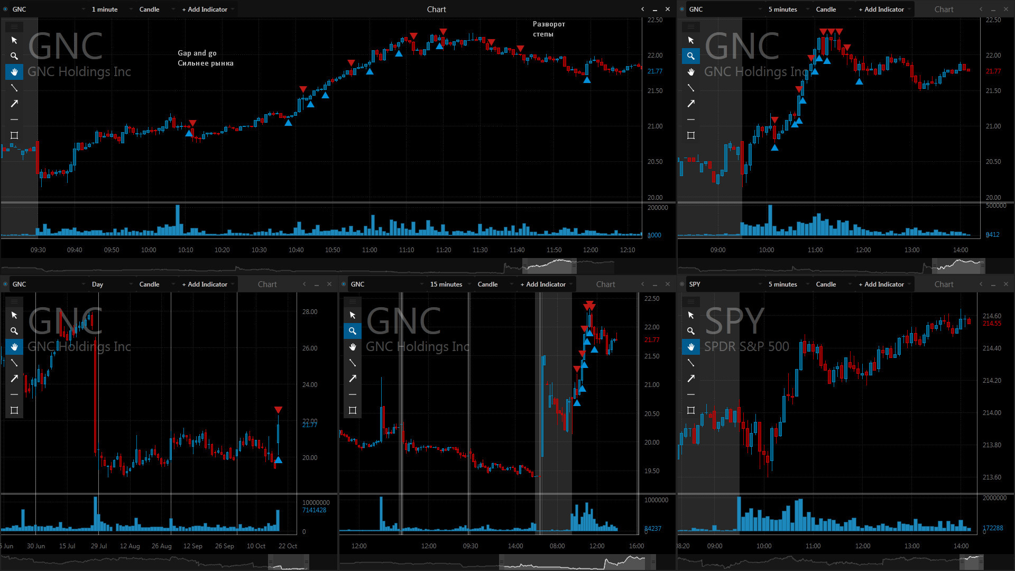Open the 1 minute timeframe dropdown
1015x571 pixels.
point(112,10)
